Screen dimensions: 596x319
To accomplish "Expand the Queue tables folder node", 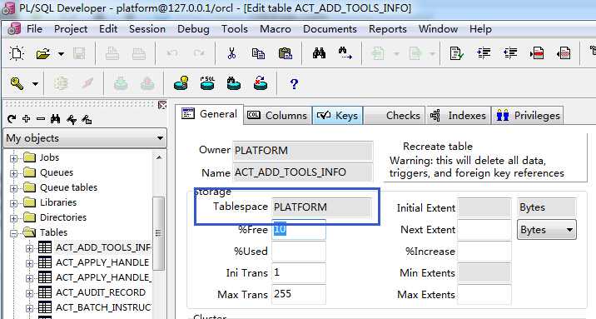I will click(x=13, y=188).
